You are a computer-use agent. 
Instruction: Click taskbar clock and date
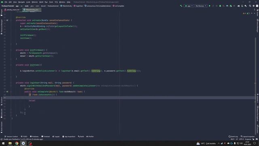247,143
